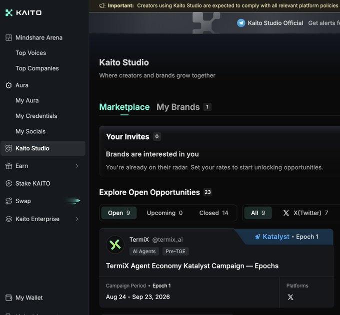Screen dimensions: 340x315
Task: Click the Important announcement text
Action: tap(223, 5)
